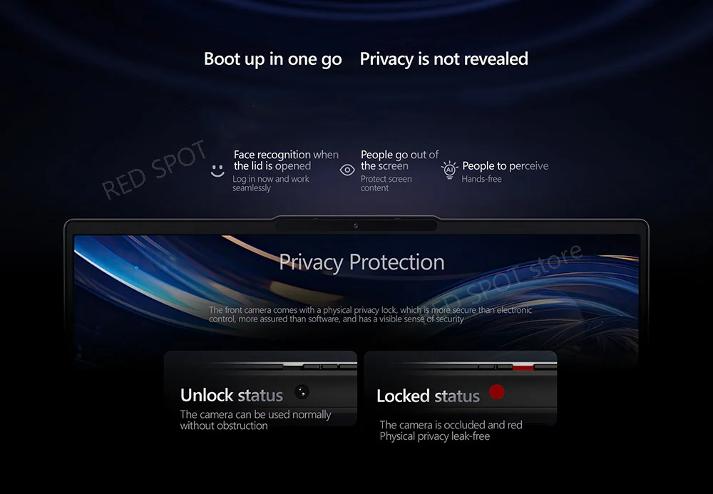
Task: Click the RED SPOT store watermark
Action: (x=501, y=283)
